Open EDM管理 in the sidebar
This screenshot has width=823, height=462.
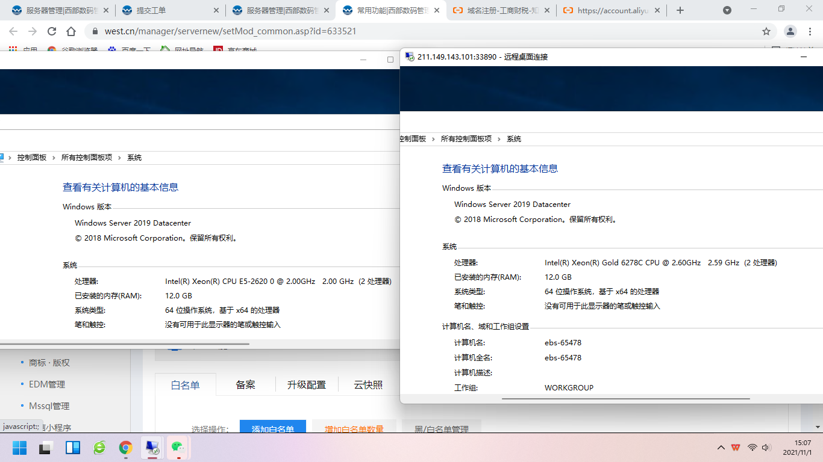click(47, 384)
